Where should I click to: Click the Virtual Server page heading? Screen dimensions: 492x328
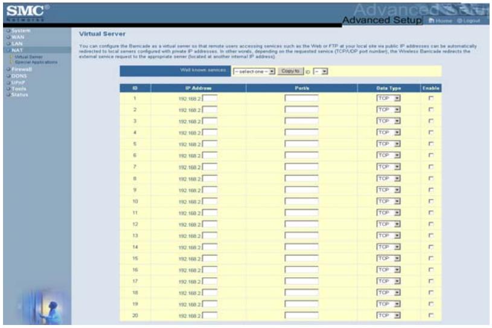coord(102,34)
